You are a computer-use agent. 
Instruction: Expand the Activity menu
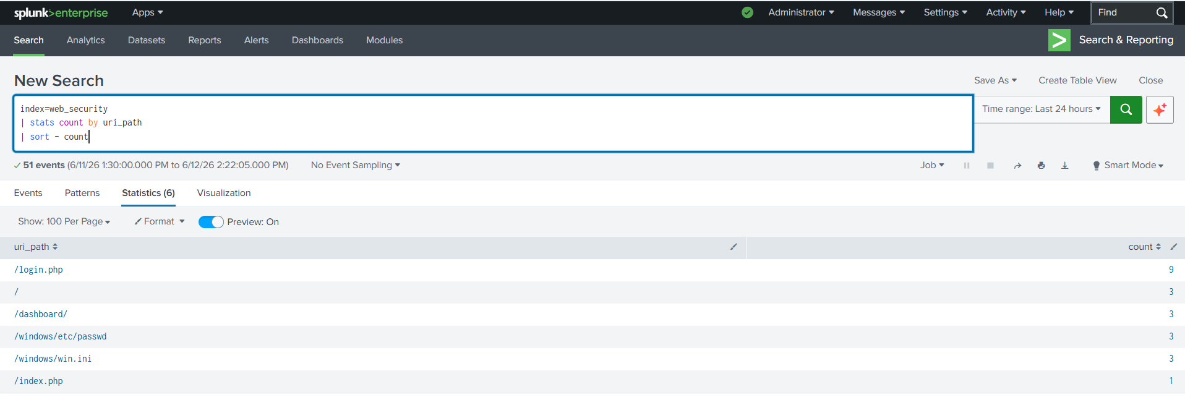1006,12
